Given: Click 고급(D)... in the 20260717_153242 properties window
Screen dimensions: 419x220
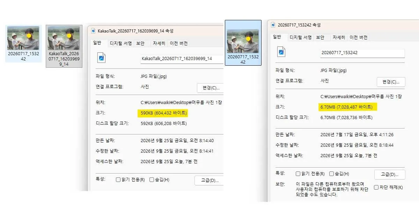Looking at the screenshot, I should 390,175.
